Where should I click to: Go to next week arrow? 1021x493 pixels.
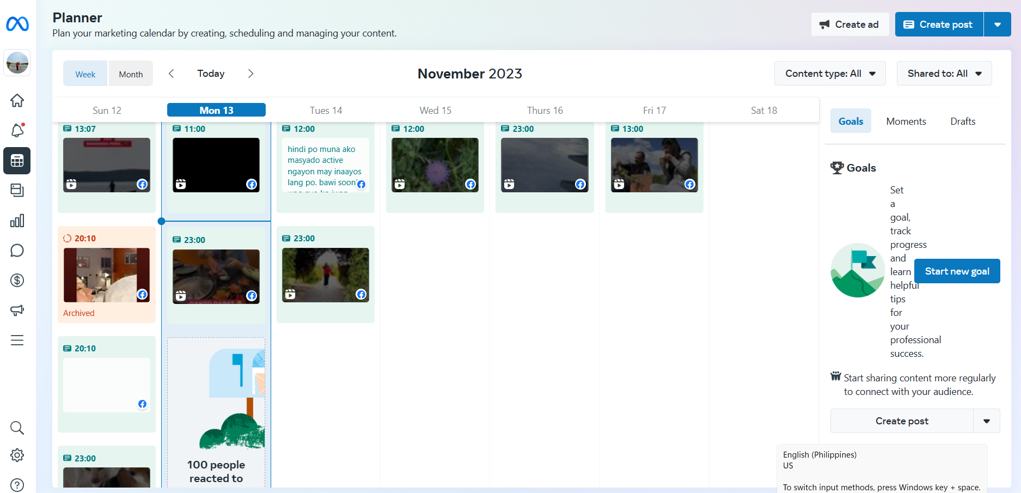coord(250,74)
